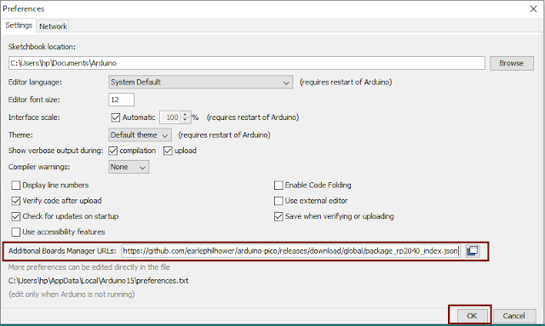Open the Editor language dropdown
545x326 pixels.
click(201, 83)
